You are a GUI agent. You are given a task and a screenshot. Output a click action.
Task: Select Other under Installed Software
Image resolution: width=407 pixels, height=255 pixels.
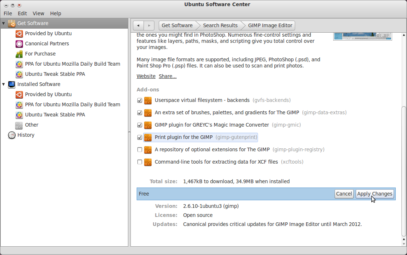[32, 125]
